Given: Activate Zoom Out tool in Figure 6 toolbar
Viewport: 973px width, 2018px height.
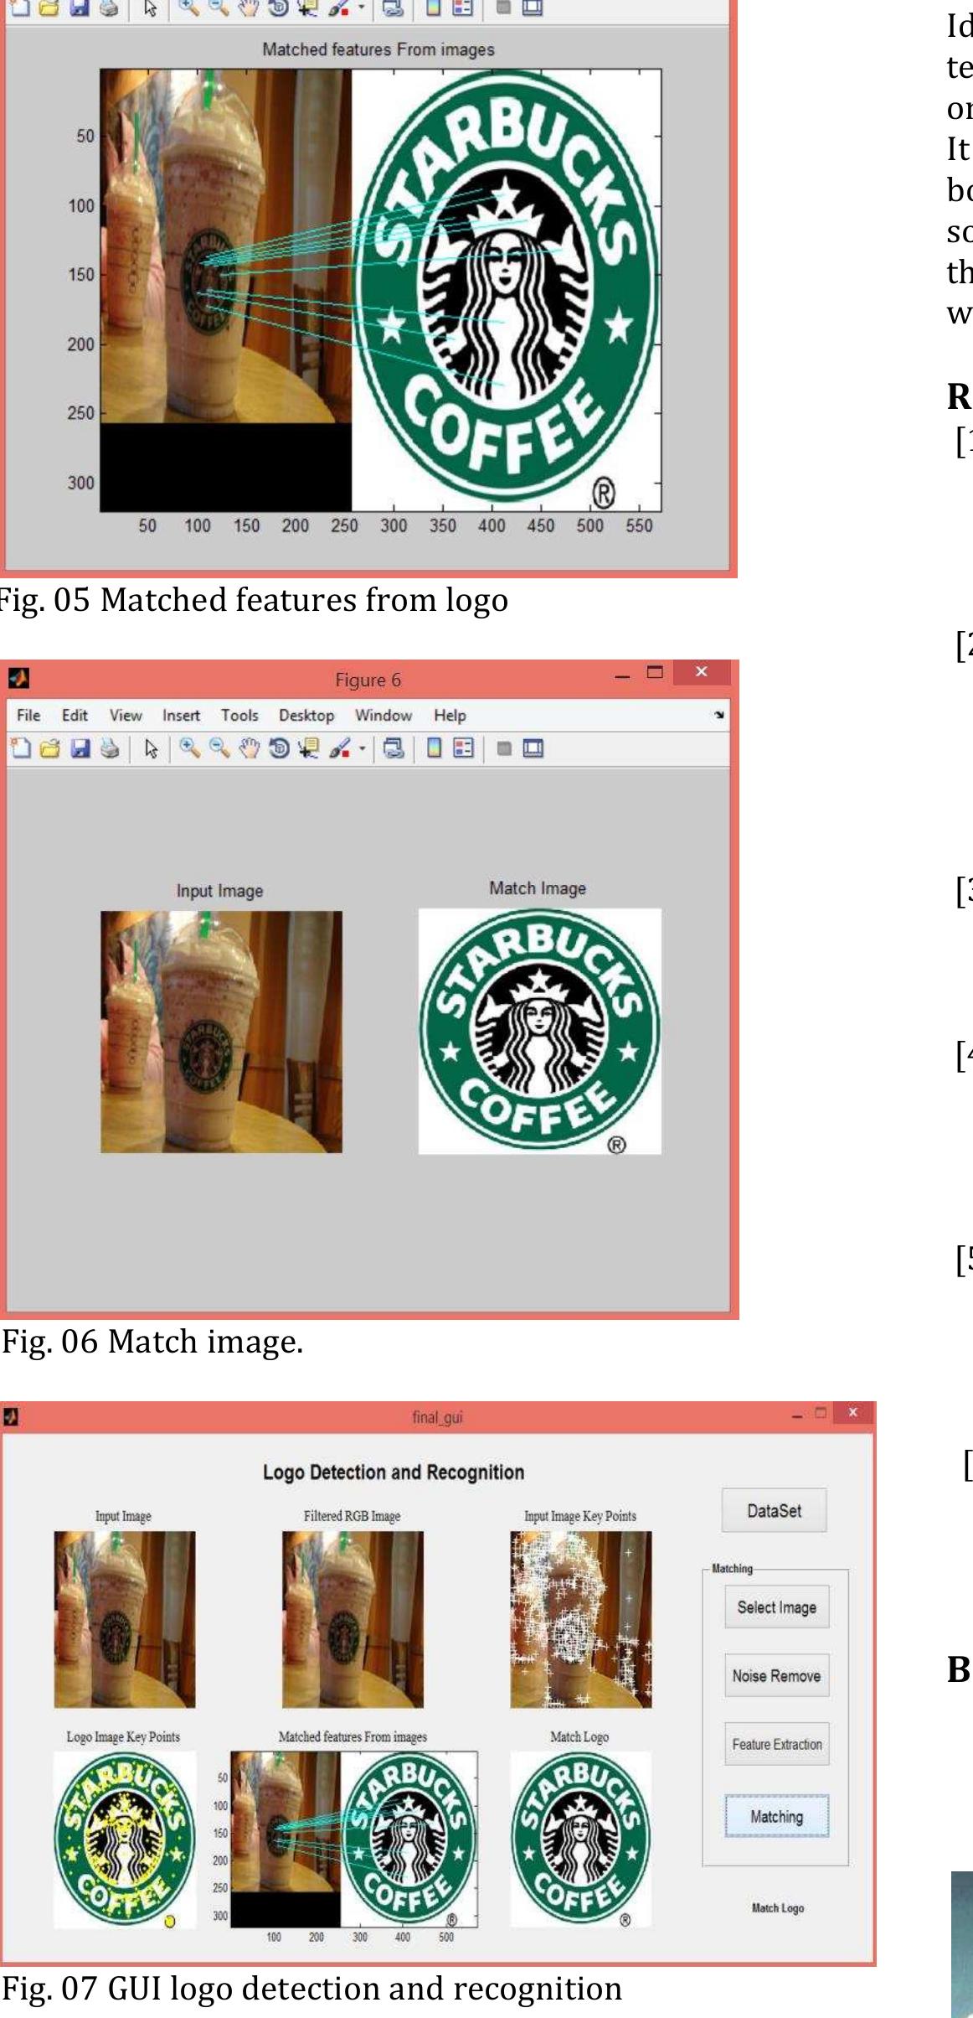Looking at the screenshot, I should click(219, 748).
